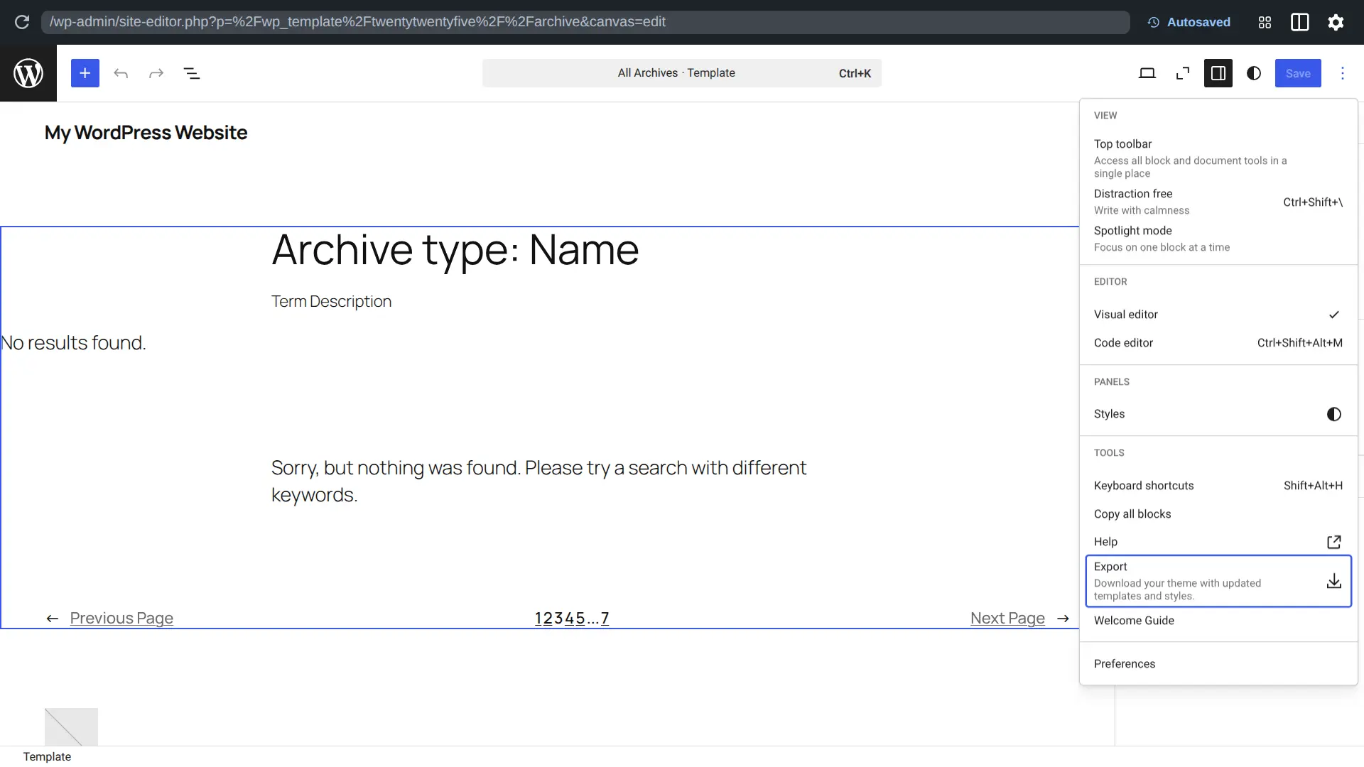The image size is (1364, 767).
Task: Click the Autosaved status indicator
Action: (x=1189, y=22)
